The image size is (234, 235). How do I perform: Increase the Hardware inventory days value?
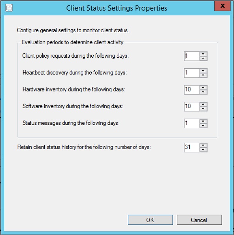pos(203,87)
